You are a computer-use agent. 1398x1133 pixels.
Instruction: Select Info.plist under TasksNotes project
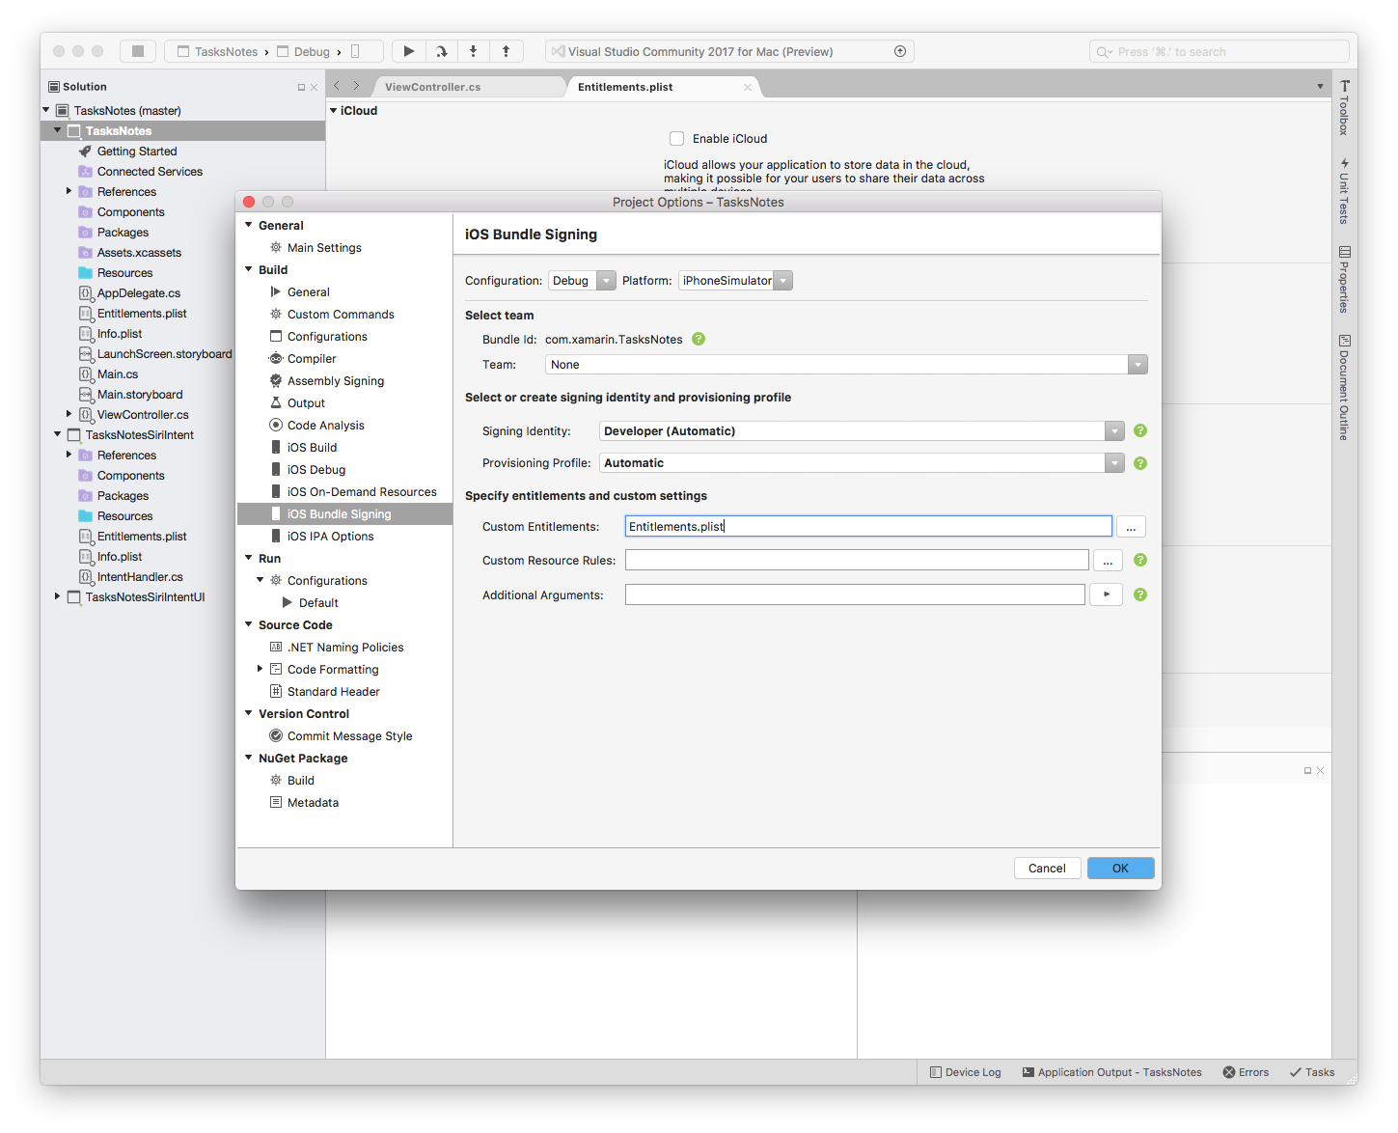pyautogui.click(x=120, y=334)
